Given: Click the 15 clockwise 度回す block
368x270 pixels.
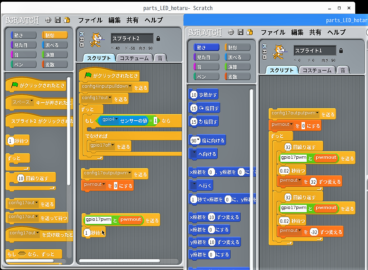Looking at the screenshot, I should (x=204, y=108).
